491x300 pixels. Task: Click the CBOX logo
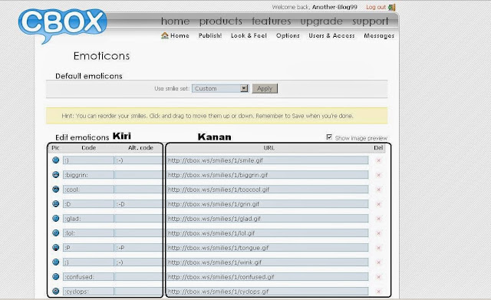click(63, 25)
